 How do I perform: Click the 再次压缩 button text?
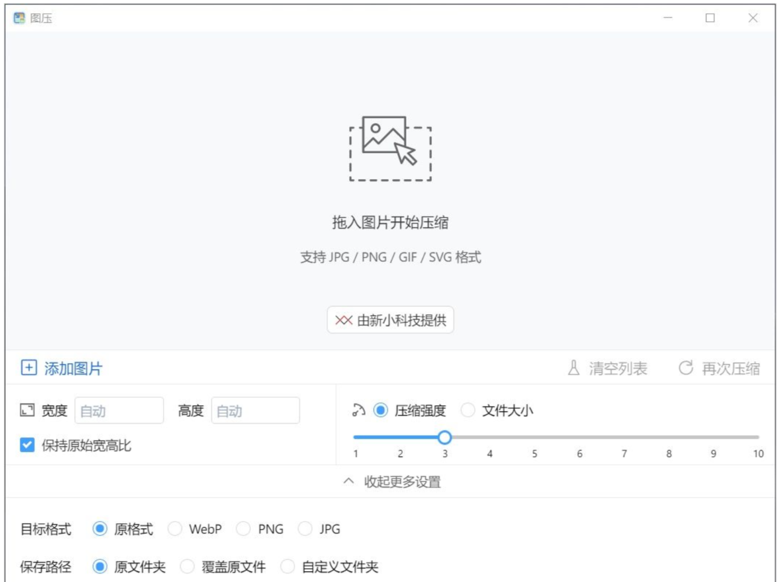coord(731,368)
